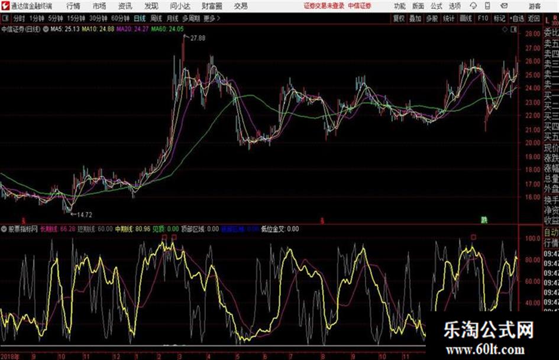Click the 画线 drawing toolbar button

(x=466, y=18)
